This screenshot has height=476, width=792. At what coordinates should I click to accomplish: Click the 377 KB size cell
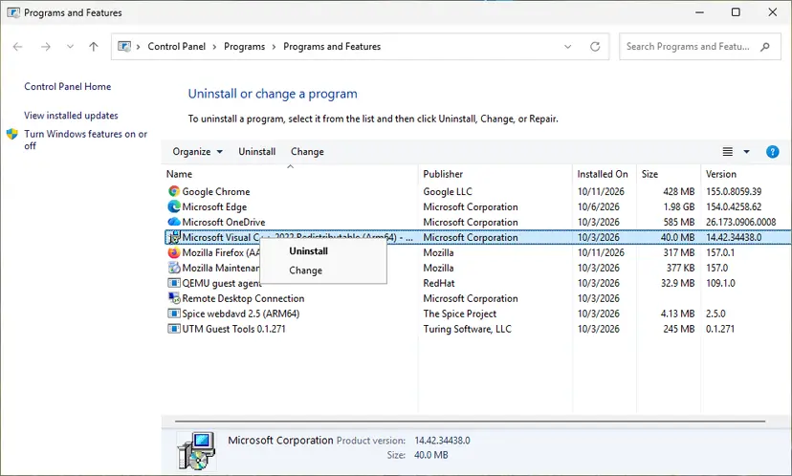[x=680, y=268]
